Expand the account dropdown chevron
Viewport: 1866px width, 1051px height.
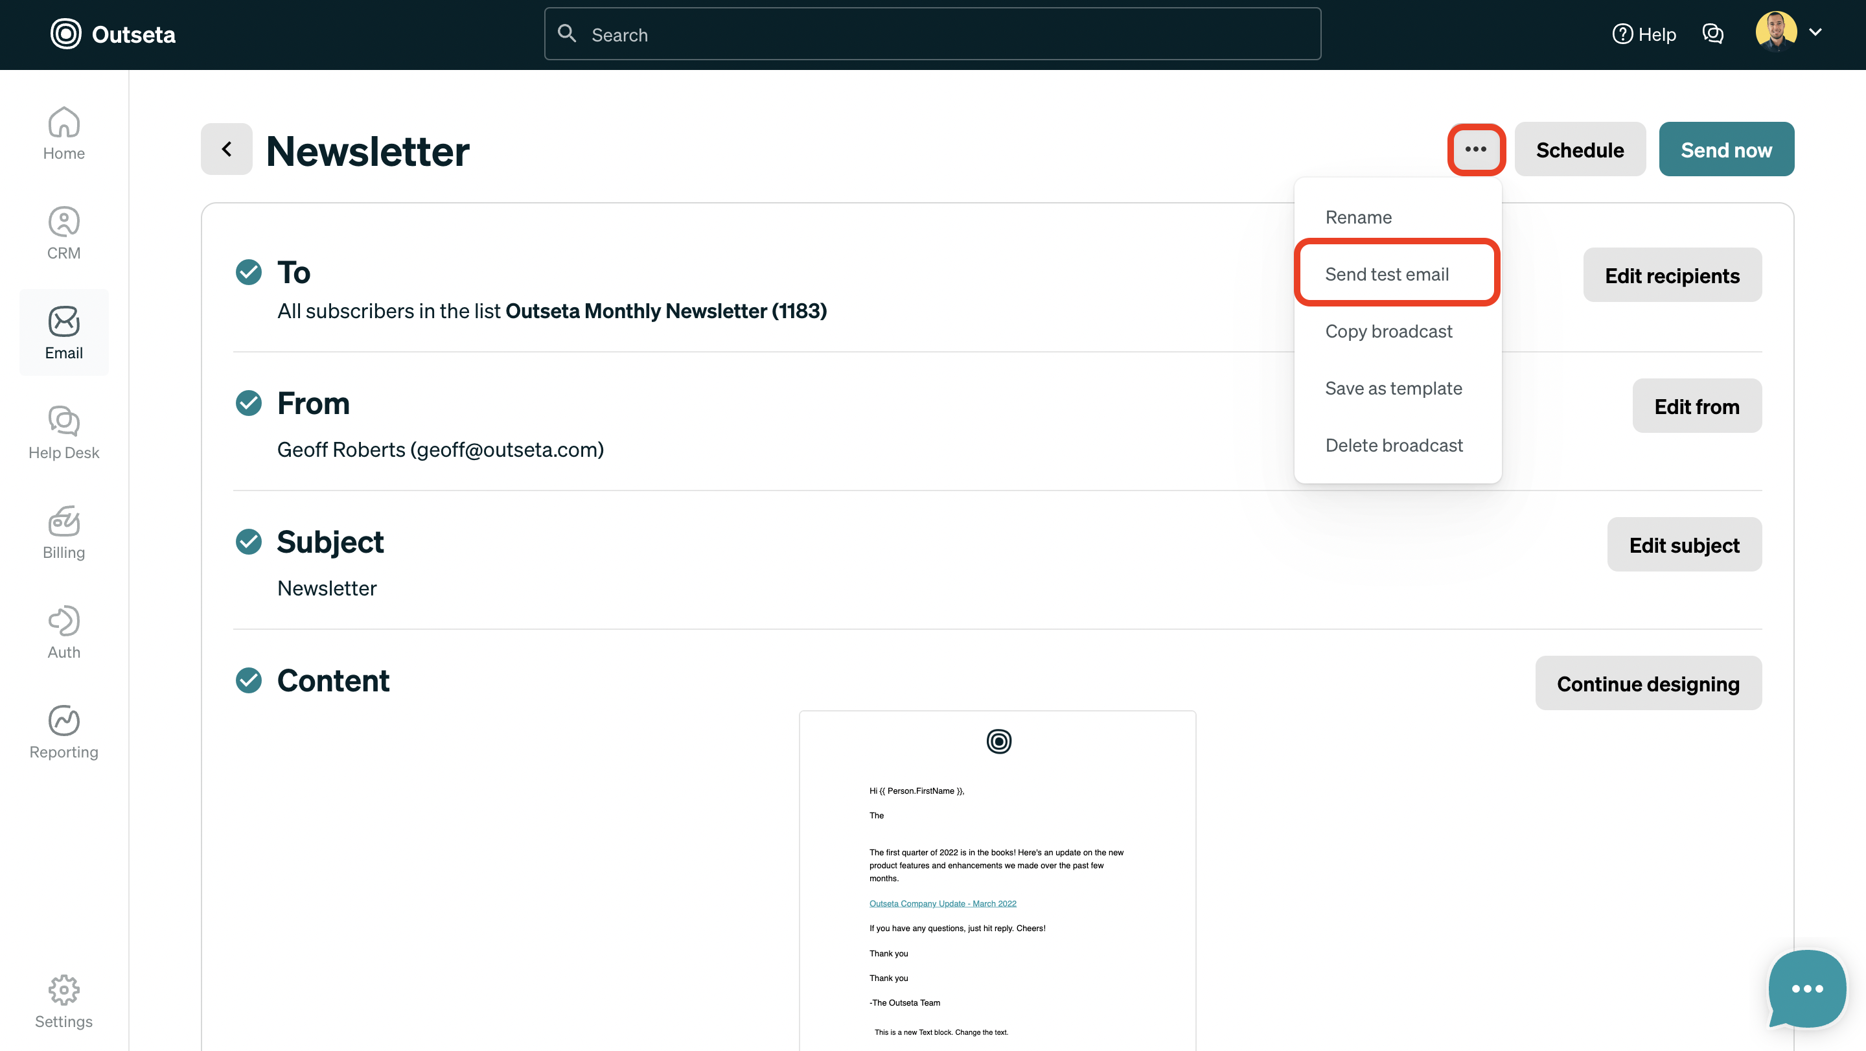coord(1815,32)
